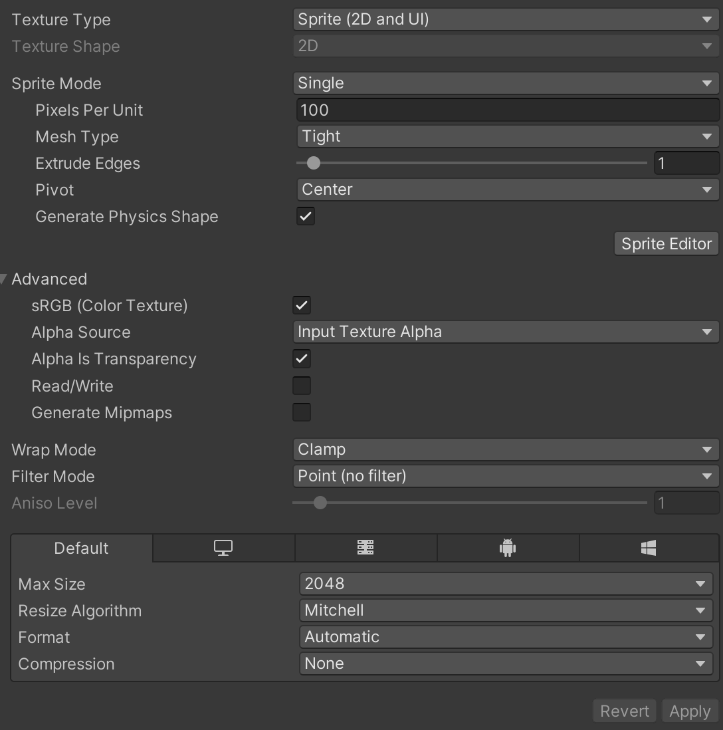Click the Sprite Editor button
This screenshot has width=723, height=730.
pyautogui.click(x=666, y=244)
